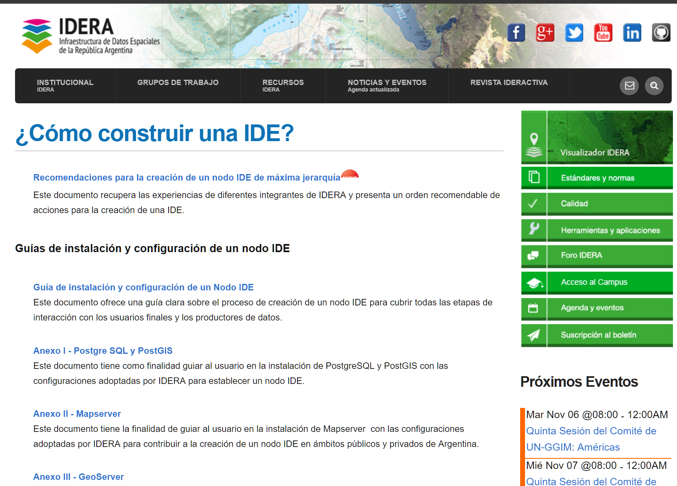The image size is (677, 486).
Task: Visit the Foro IDERA
Action: coord(597,256)
